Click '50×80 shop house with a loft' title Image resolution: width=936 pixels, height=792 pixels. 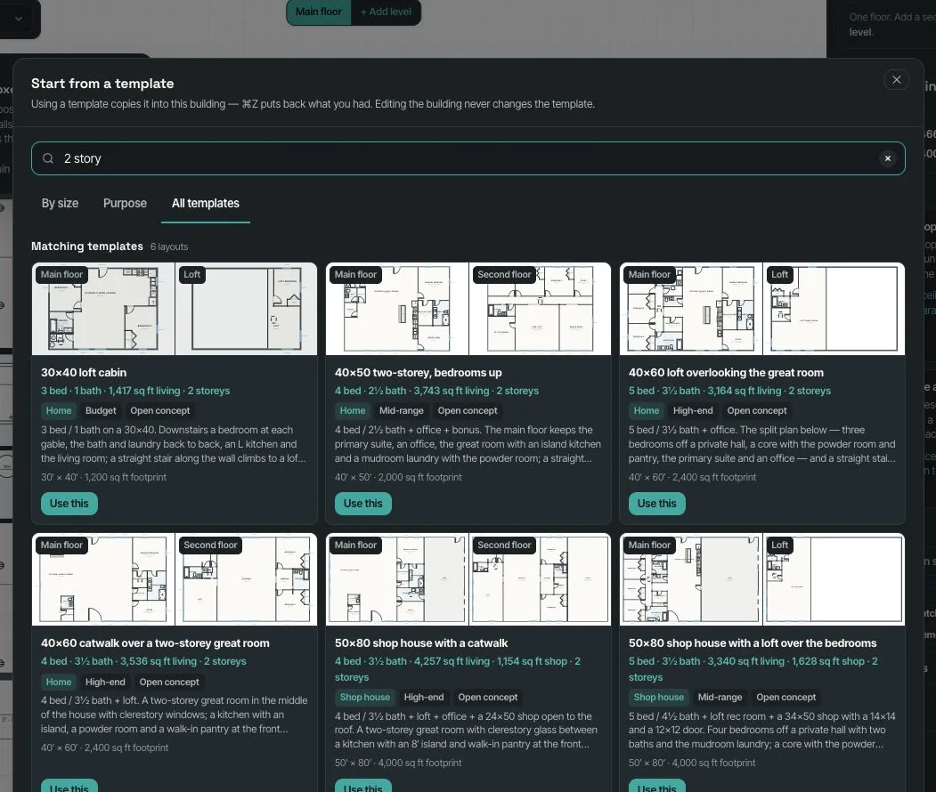point(753,643)
